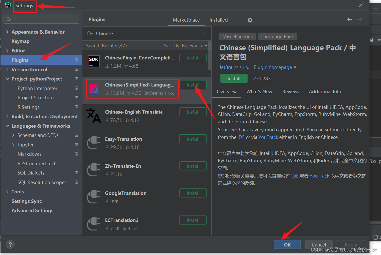
Task: Expand the Jupyter settings node
Action: pyautogui.click(x=13, y=145)
